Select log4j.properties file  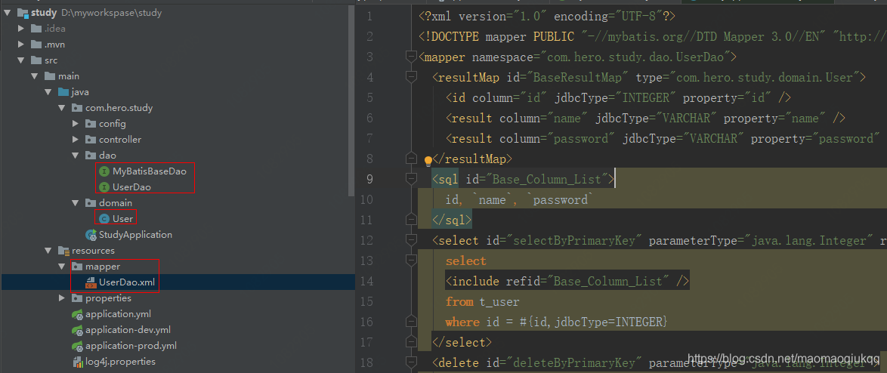pyautogui.click(x=120, y=362)
